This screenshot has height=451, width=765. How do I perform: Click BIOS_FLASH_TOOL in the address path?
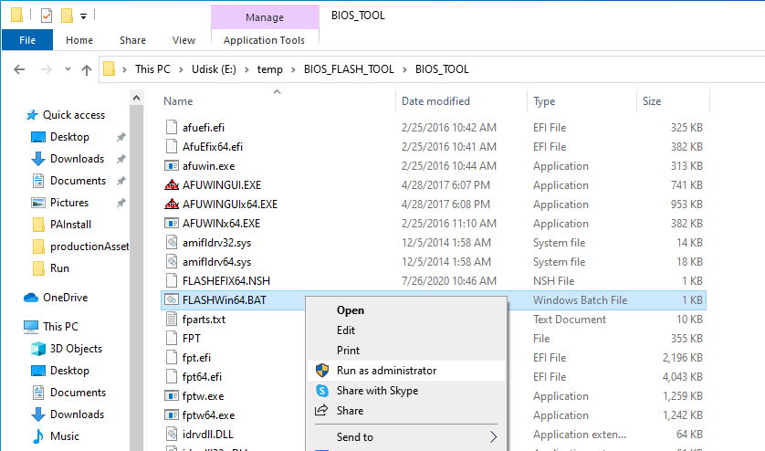[x=349, y=69]
